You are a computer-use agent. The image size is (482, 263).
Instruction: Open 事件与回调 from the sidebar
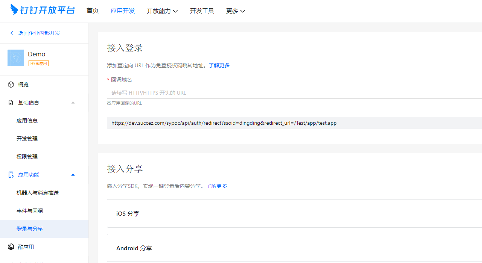[30, 211]
